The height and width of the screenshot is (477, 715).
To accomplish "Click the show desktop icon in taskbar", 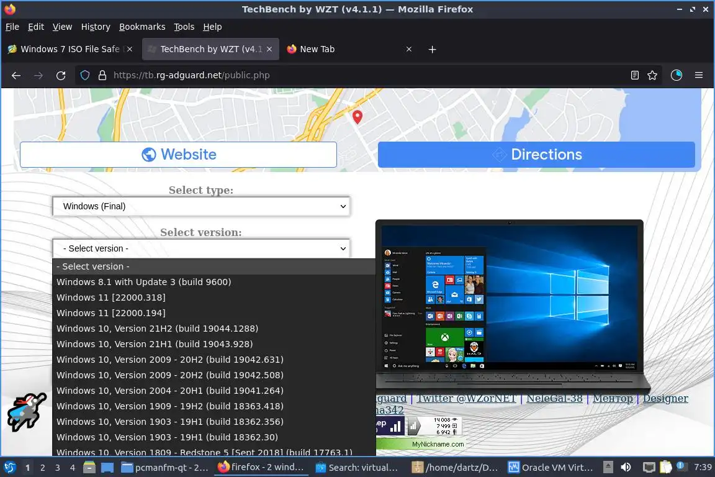I will 107,468.
